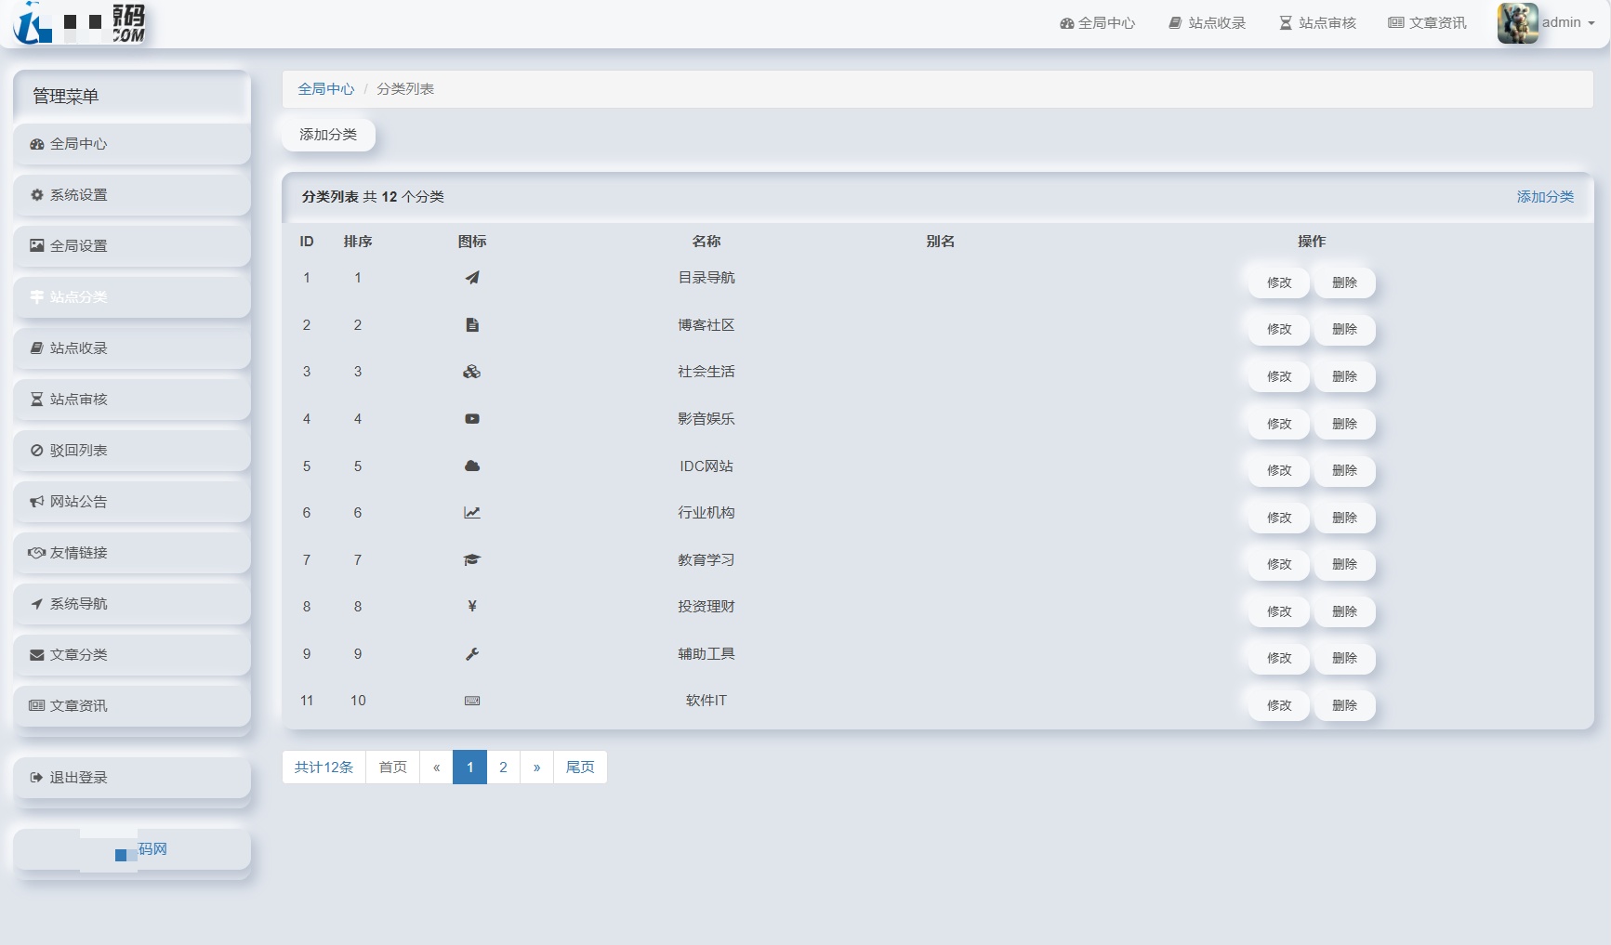Click the 添加分类 link in list header
The width and height of the screenshot is (1611, 945).
click(1545, 197)
